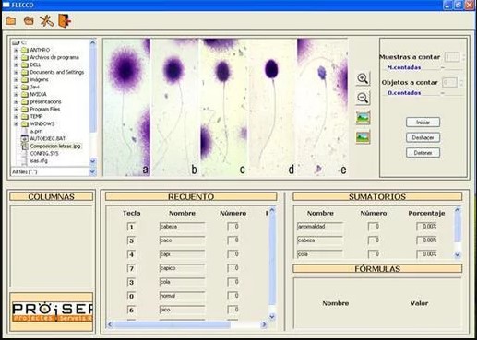Screen dimensions: 477x340
Task: Click the file tree scroll up arrow
Action: pyautogui.click(x=92, y=42)
